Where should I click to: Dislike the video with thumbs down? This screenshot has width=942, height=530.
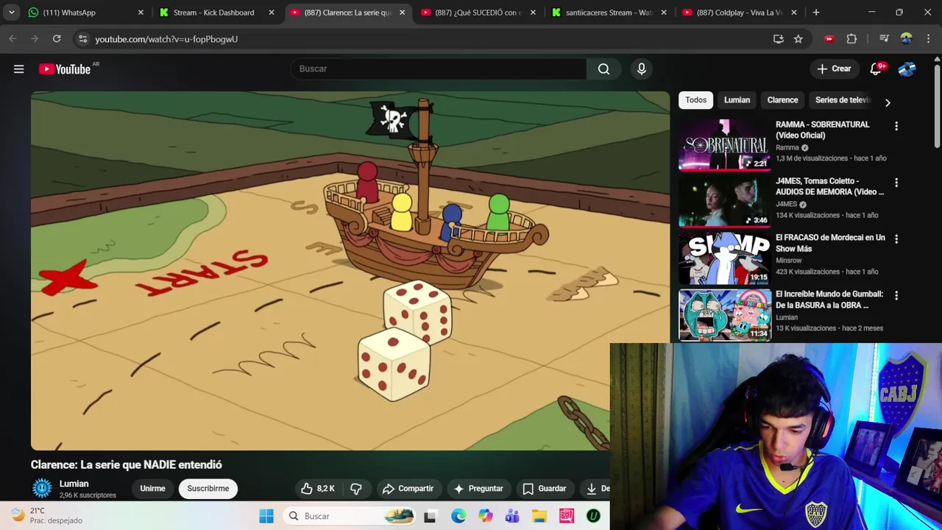tap(356, 488)
